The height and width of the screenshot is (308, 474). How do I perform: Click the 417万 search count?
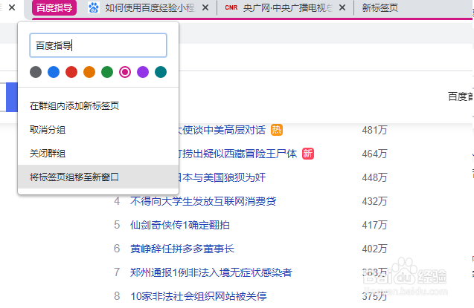point(374,225)
